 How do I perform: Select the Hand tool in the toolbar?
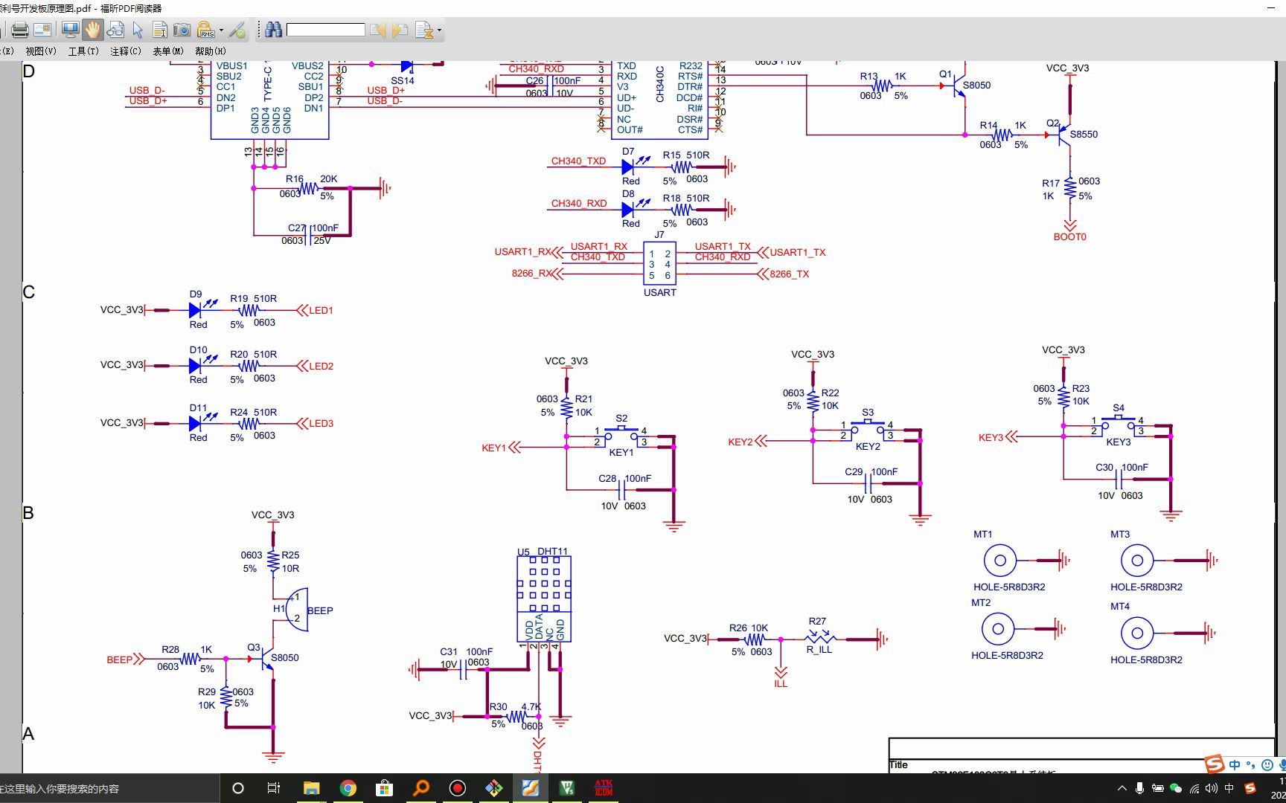93,30
